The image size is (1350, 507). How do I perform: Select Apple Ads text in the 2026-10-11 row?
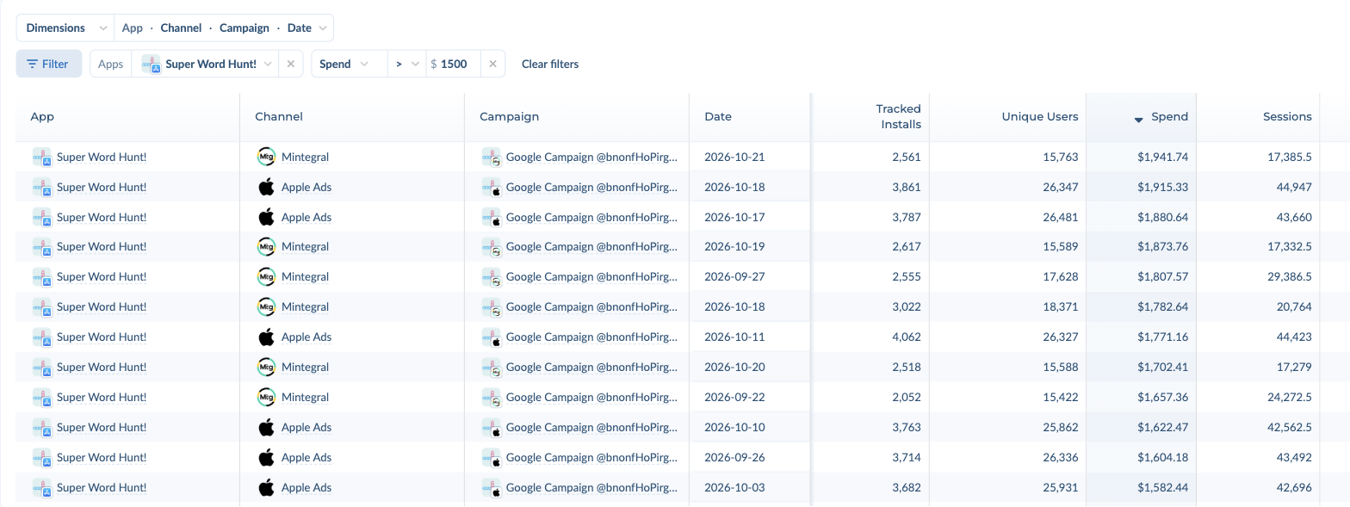pyautogui.click(x=307, y=337)
